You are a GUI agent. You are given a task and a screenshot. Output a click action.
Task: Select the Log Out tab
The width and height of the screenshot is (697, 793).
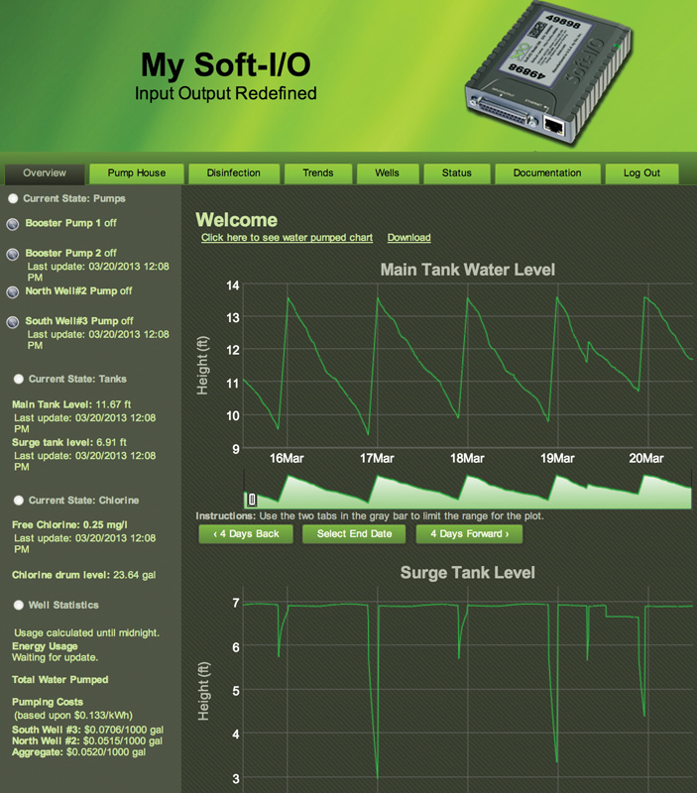click(641, 173)
